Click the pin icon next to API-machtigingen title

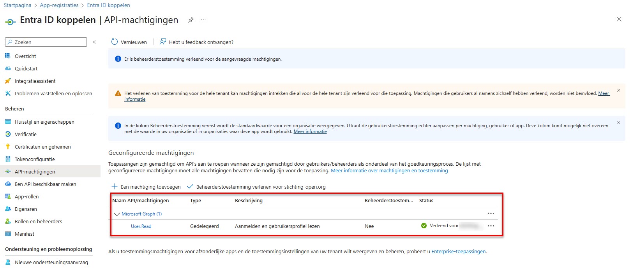point(191,20)
